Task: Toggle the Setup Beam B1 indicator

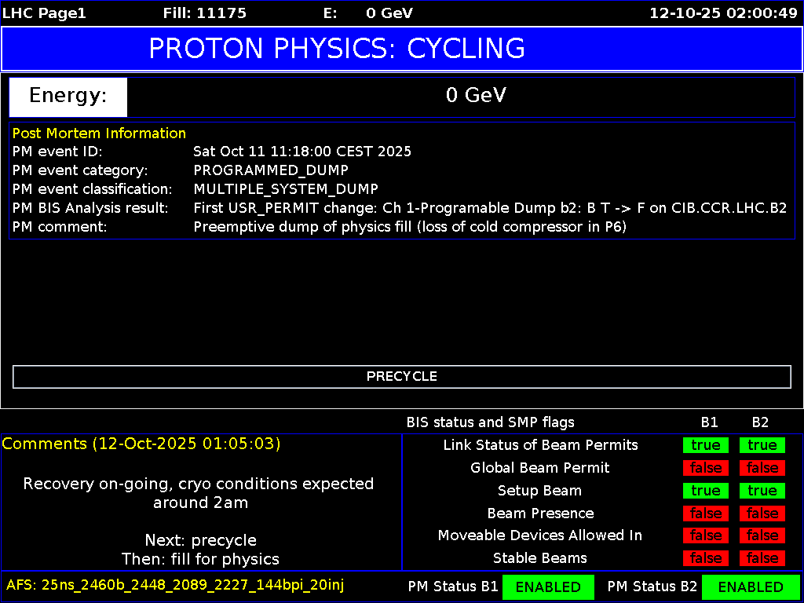Action: click(x=705, y=490)
